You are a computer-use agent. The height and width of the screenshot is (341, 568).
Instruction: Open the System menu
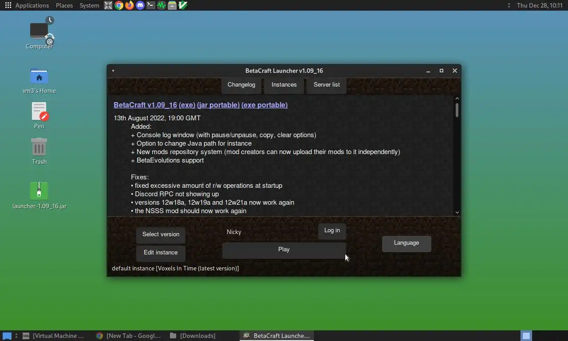pos(89,5)
